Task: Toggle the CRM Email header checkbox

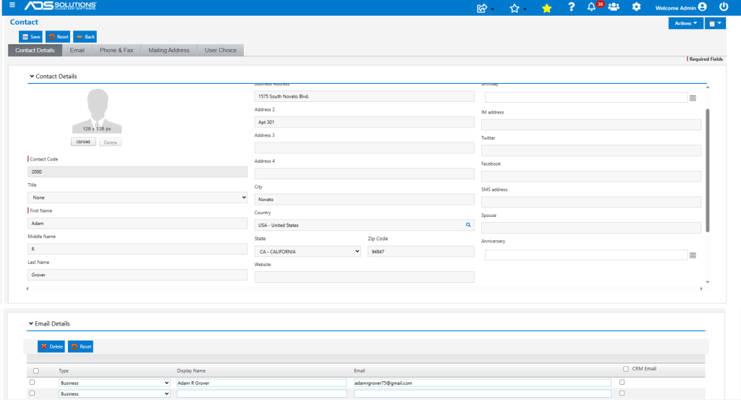Action: tap(626, 369)
